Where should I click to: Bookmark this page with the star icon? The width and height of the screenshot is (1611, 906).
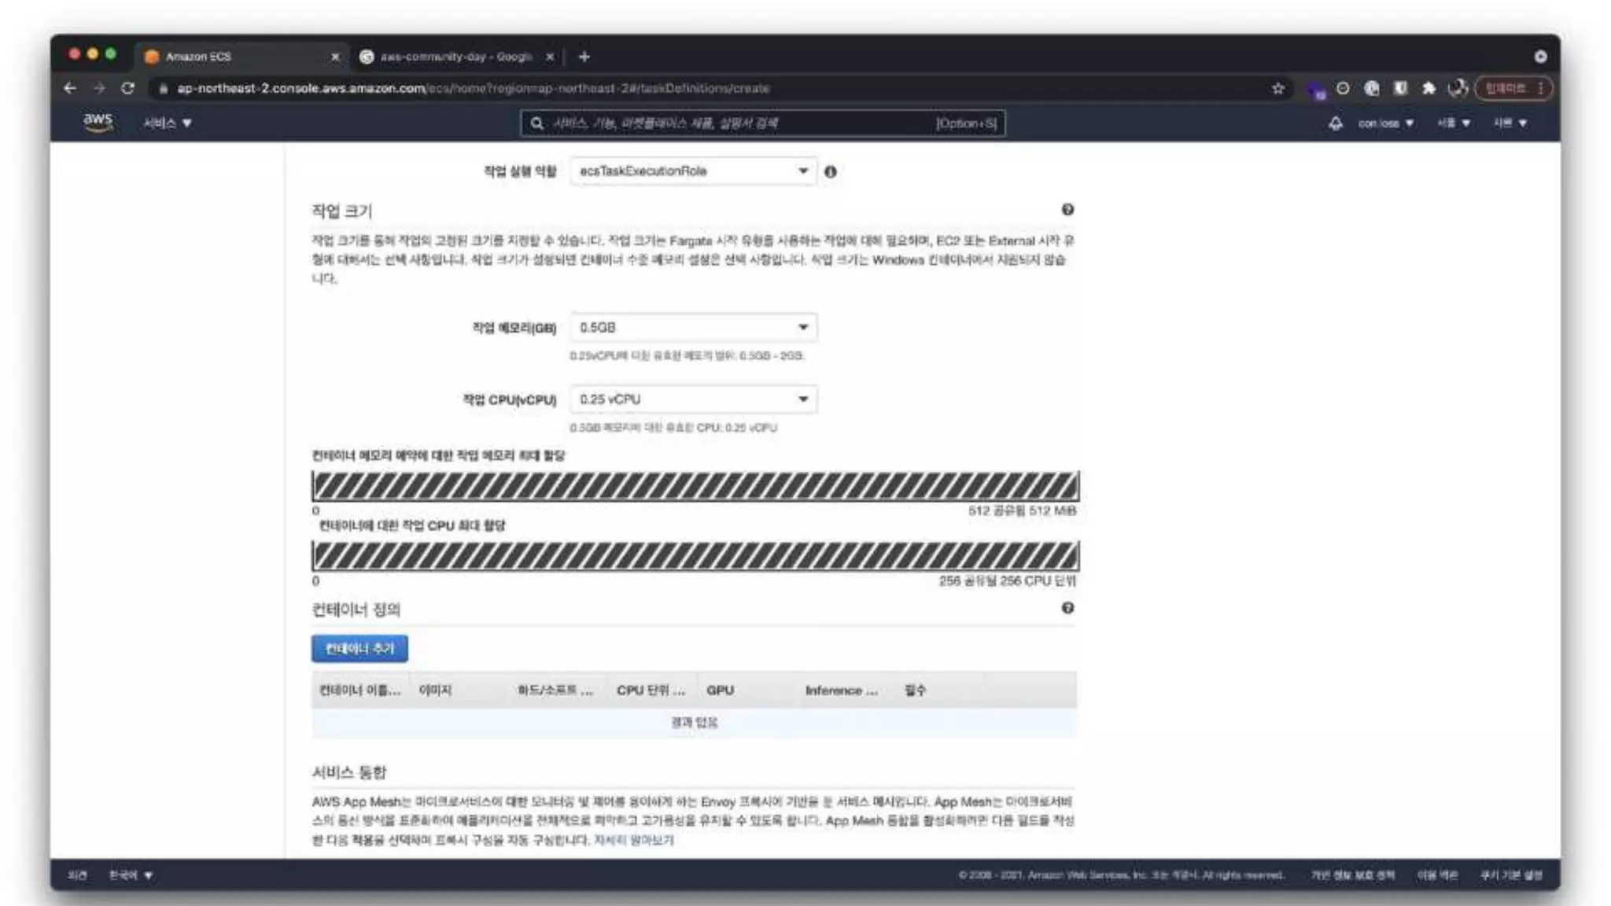[x=1277, y=88]
